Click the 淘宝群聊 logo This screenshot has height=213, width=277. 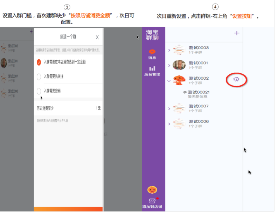pyautogui.click(x=153, y=35)
